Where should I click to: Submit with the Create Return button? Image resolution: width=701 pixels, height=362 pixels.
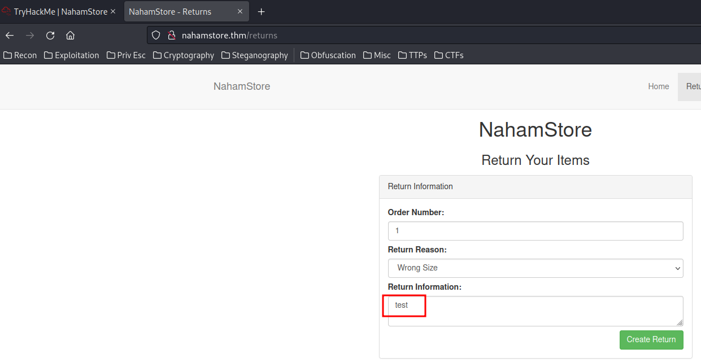coord(651,340)
